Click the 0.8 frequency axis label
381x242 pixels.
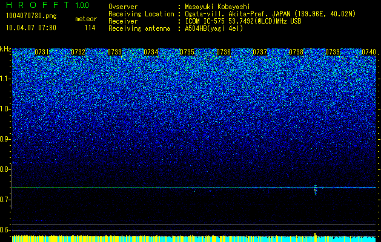[5, 169]
